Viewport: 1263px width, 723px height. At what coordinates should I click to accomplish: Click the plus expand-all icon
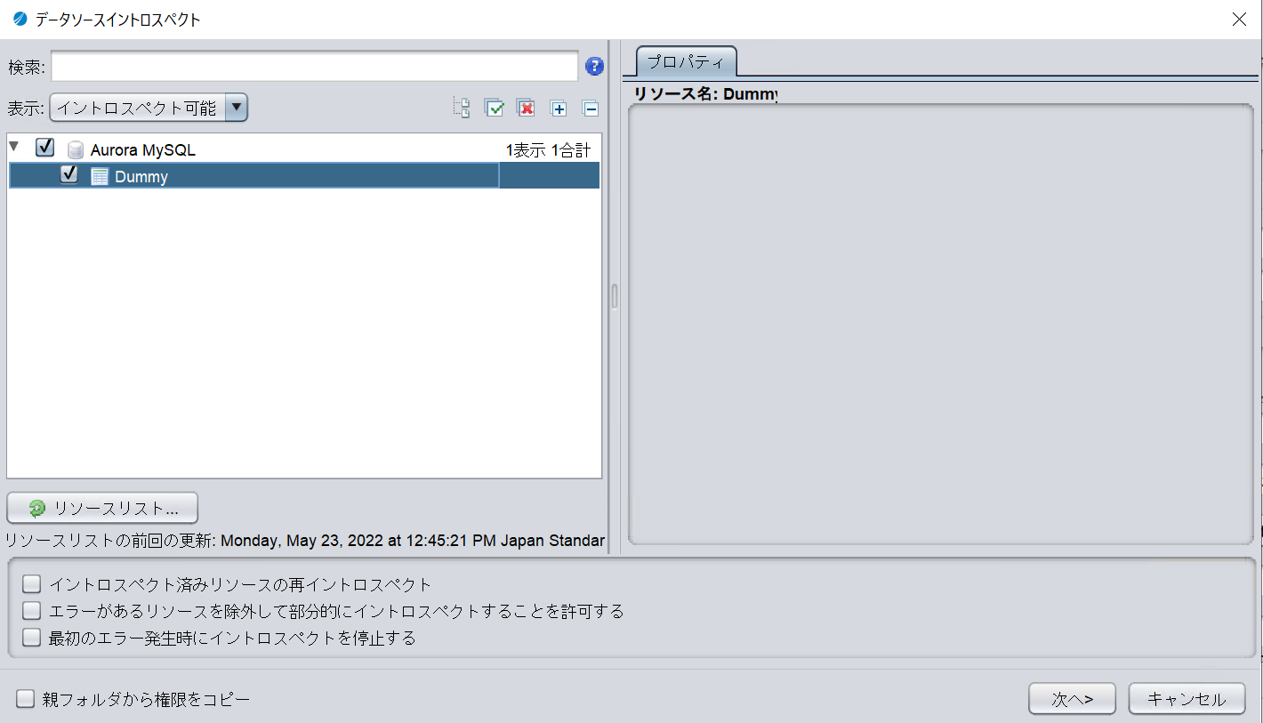pos(559,108)
